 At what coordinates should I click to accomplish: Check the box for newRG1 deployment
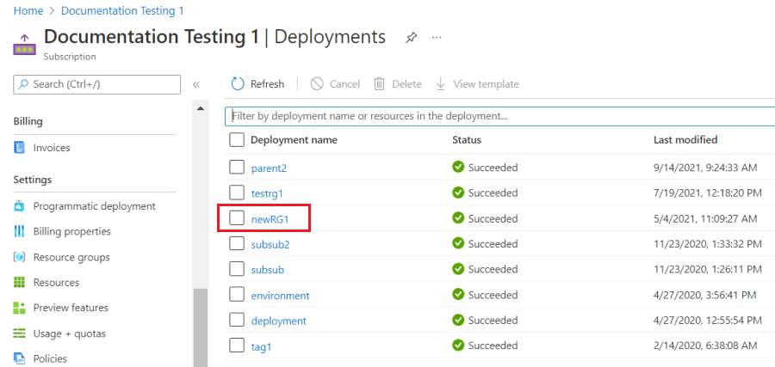click(x=237, y=218)
